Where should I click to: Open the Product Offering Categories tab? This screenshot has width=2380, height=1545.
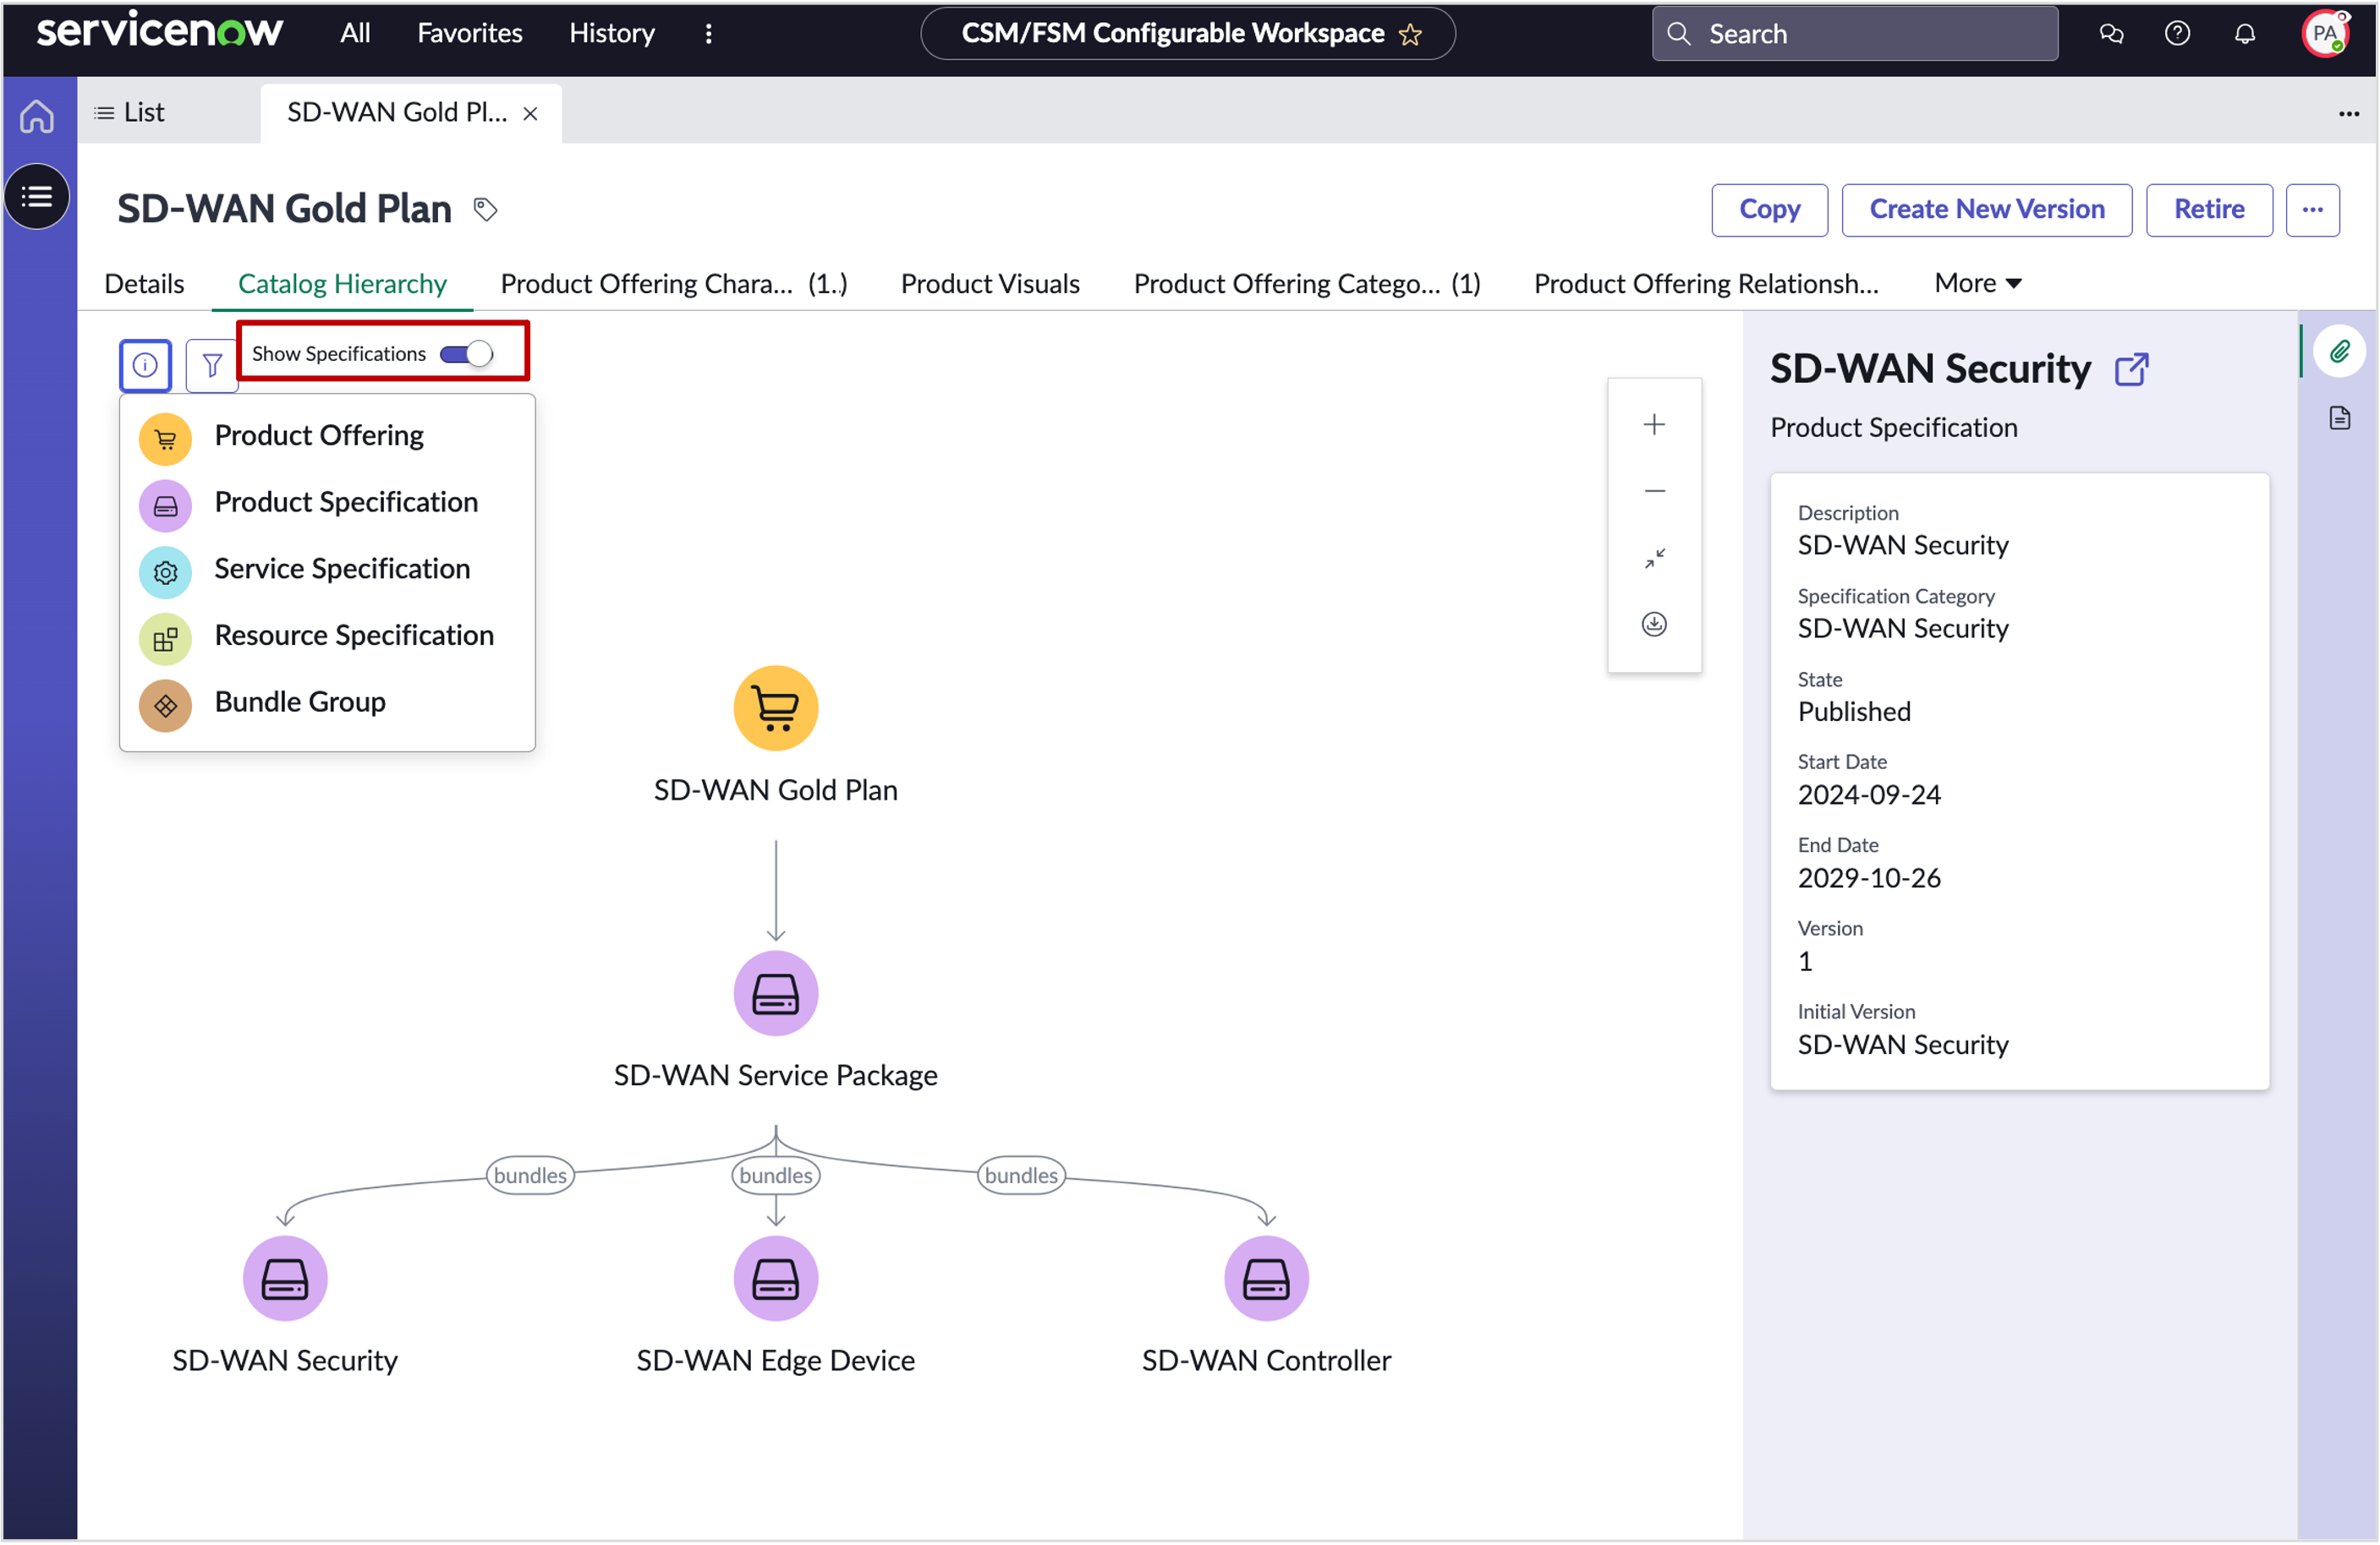coord(1307,284)
